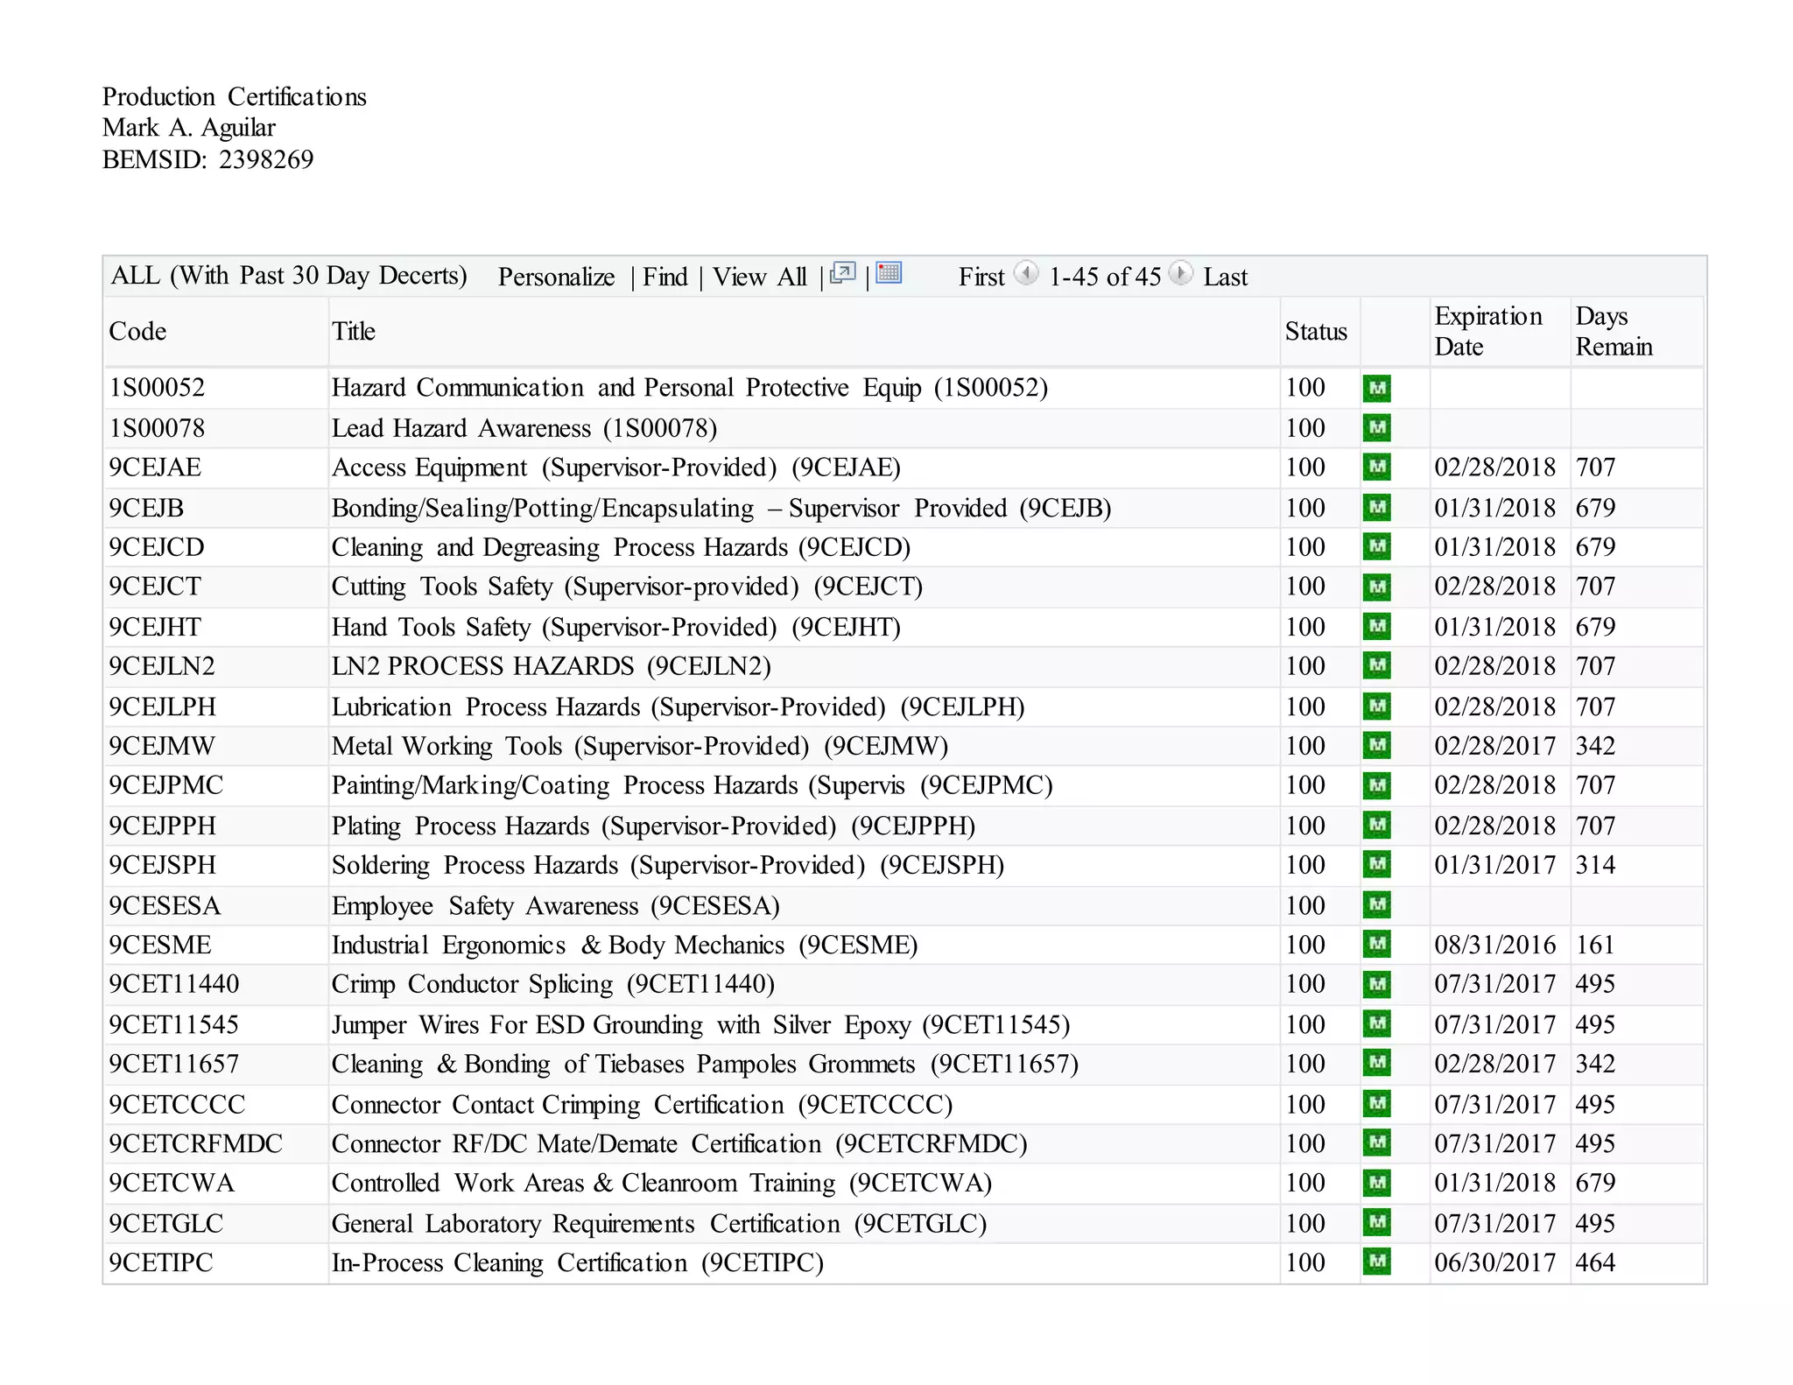Image resolution: width=1793 pixels, height=1385 pixels.
Task: Click the Find link
Action: tap(665, 278)
